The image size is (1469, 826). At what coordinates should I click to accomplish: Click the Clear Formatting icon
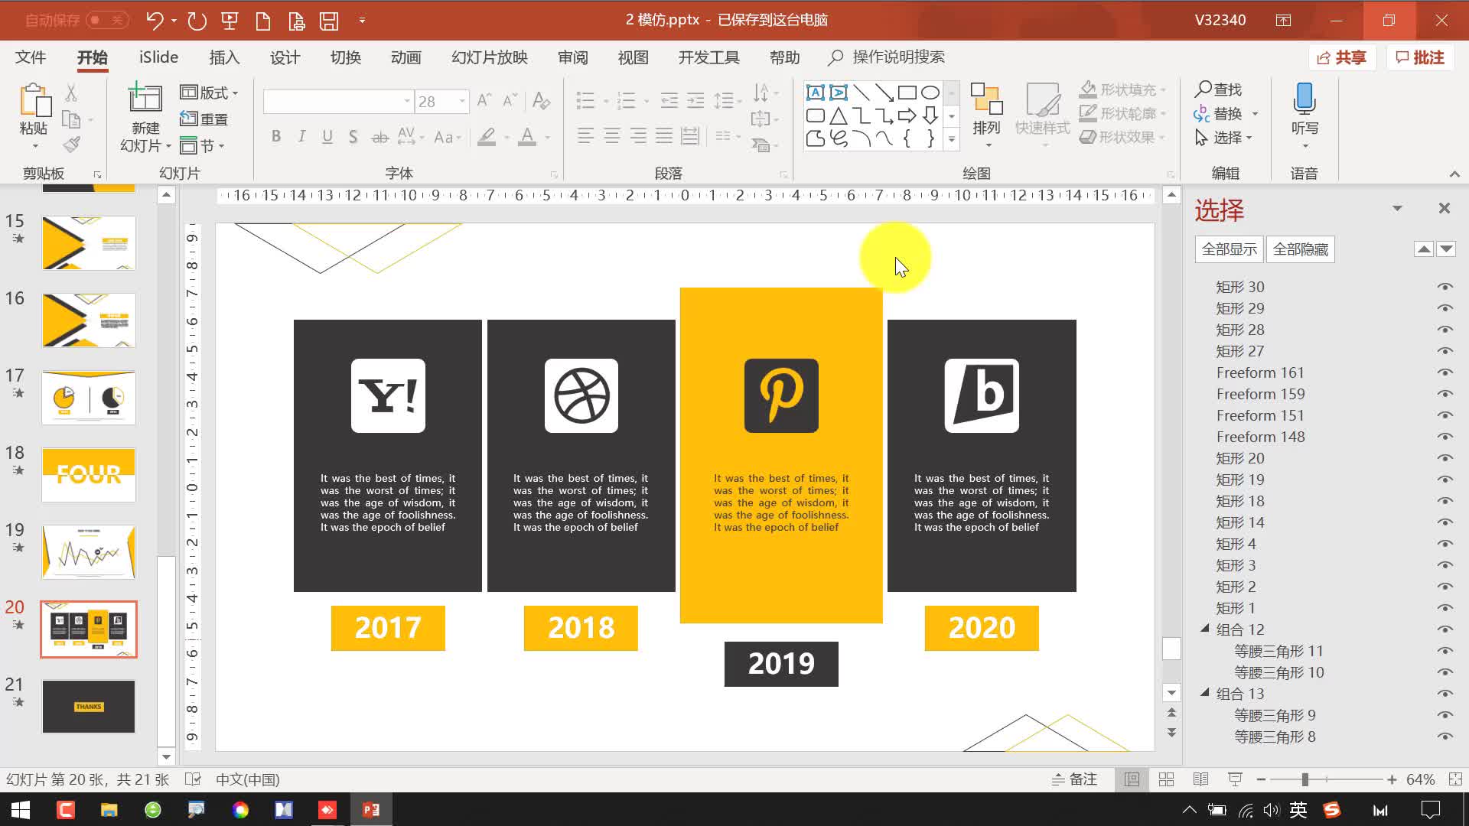(541, 100)
